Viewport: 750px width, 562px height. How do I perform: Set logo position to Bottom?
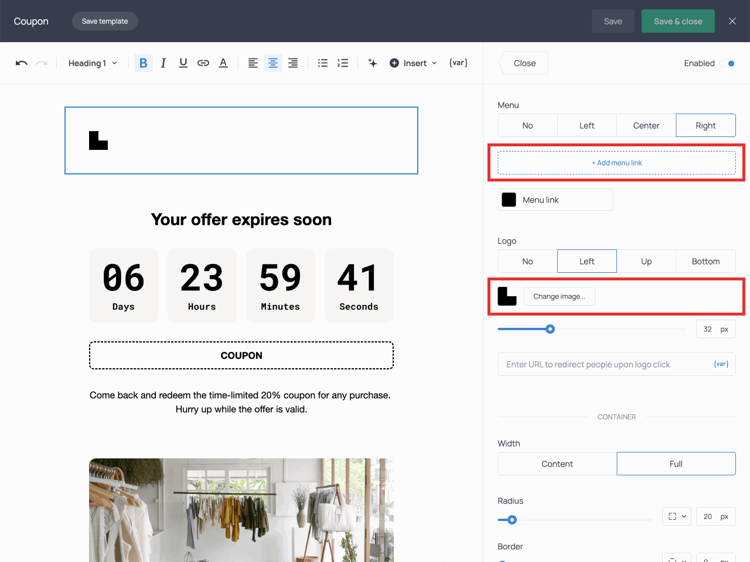point(705,261)
